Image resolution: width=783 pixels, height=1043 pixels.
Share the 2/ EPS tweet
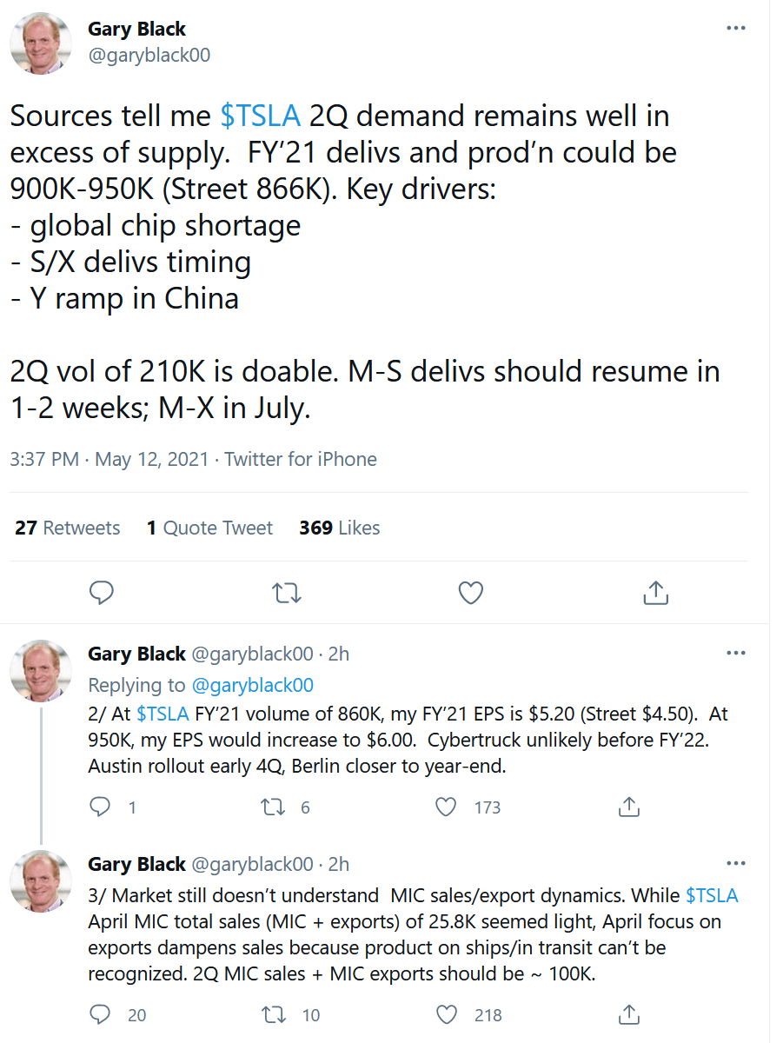[628, 807]
